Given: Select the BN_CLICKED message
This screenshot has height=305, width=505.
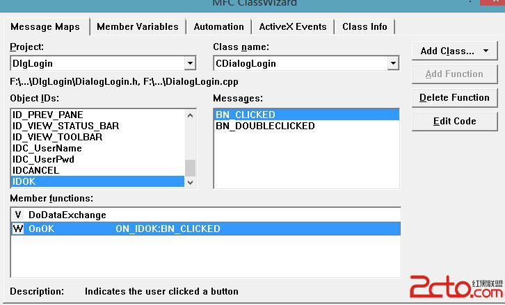Looking at the screenshot, I should coord(306,115).
